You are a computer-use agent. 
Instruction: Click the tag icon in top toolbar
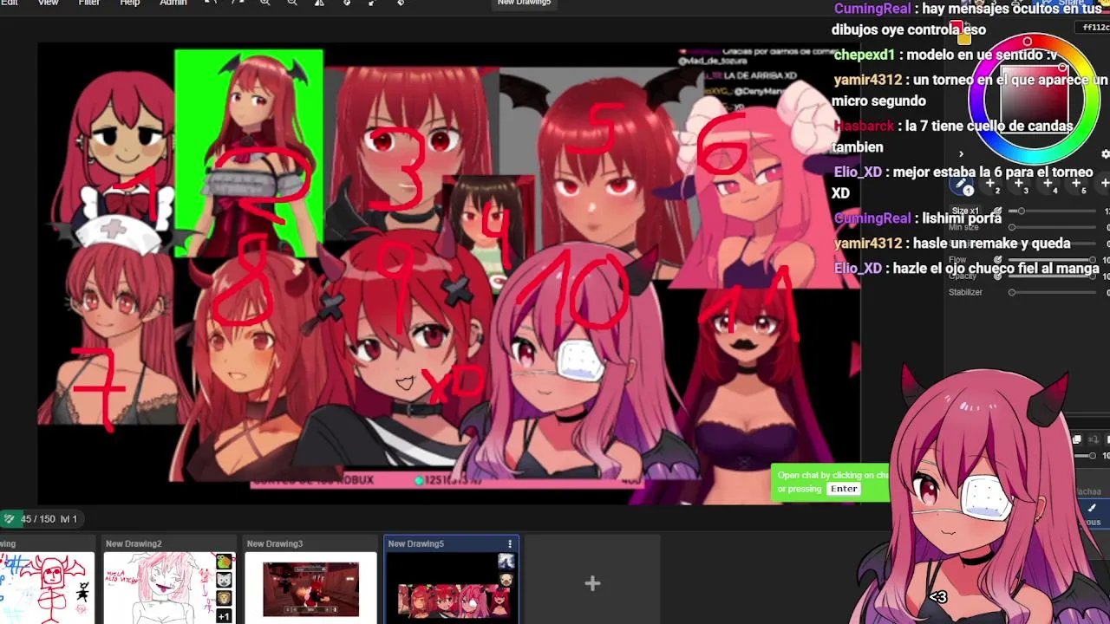(400, 3)
